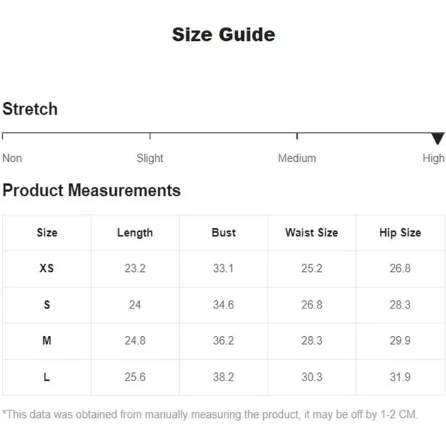
Task: Select the Medium stretch tick mark
Action: (297, 136)
